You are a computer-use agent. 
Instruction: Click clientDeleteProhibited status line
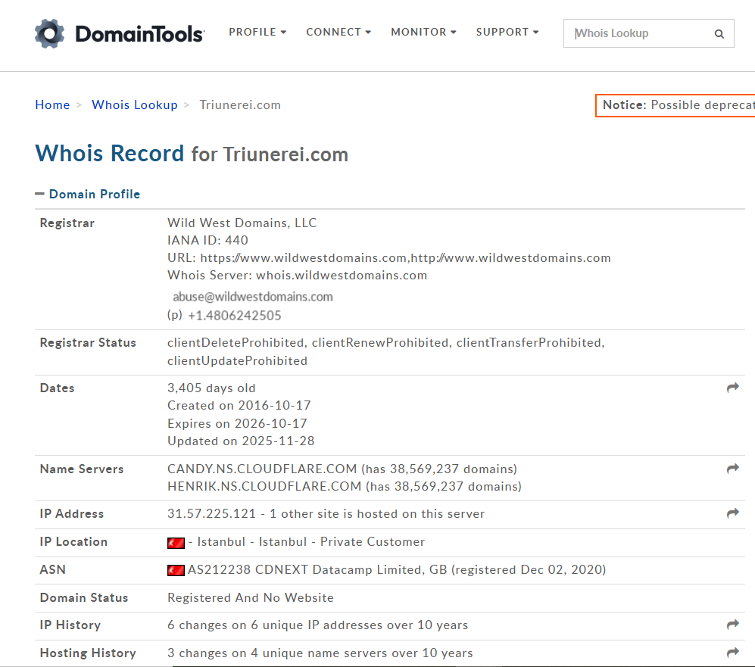pyautogui.click(x=385, y=343)
